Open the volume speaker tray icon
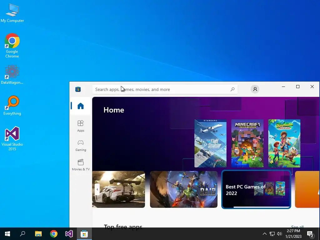This screenshot has height=240, width=320. point(279,234)
